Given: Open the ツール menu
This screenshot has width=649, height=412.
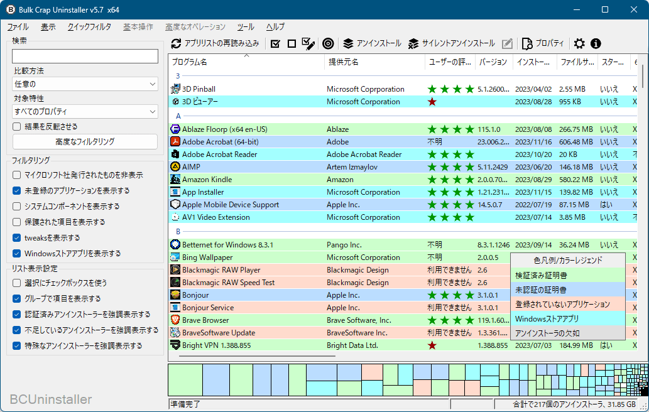Looking at the screenshot, I should [x=245, y=27].
